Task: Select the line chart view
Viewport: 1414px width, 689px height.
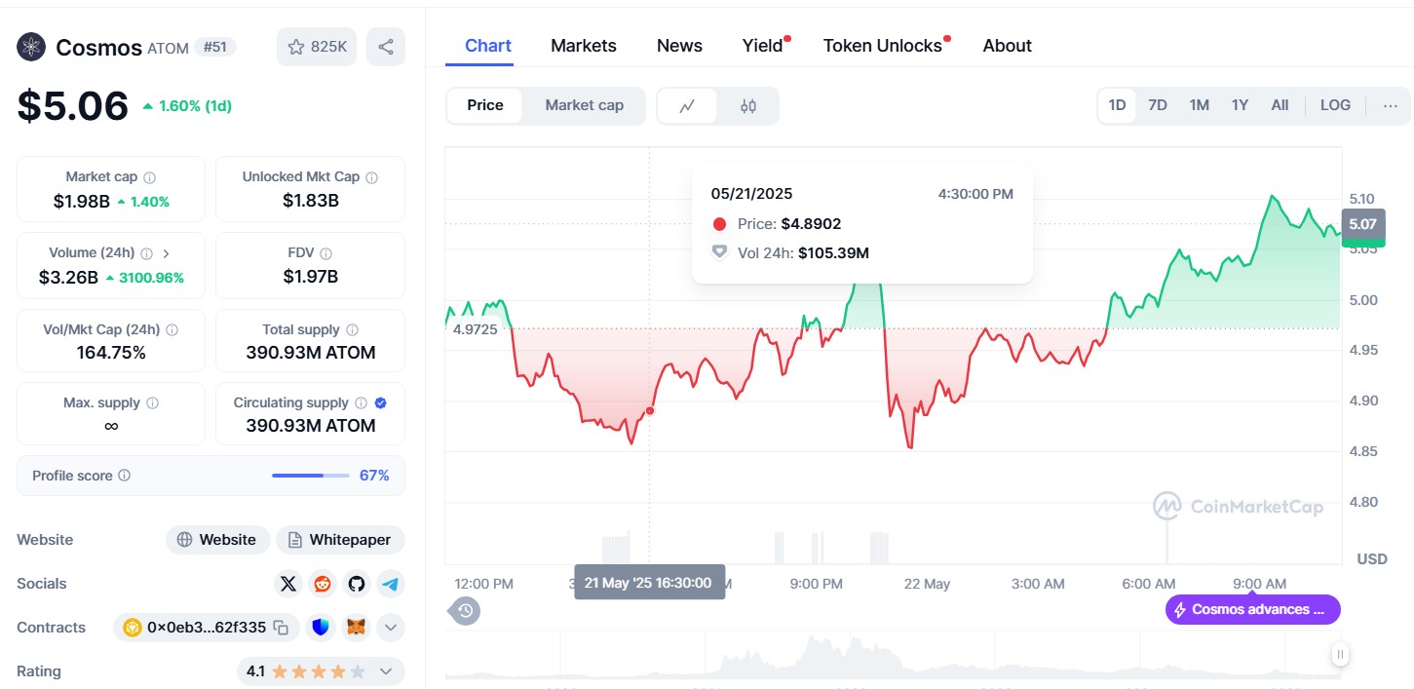Action: 687,106
